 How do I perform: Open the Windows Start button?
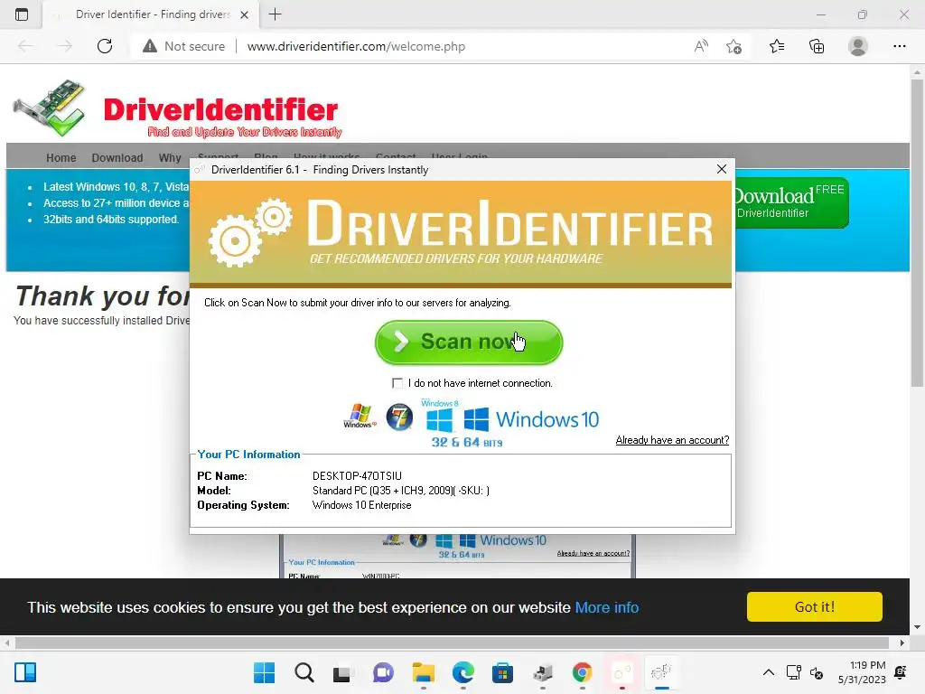coord(264,672)
